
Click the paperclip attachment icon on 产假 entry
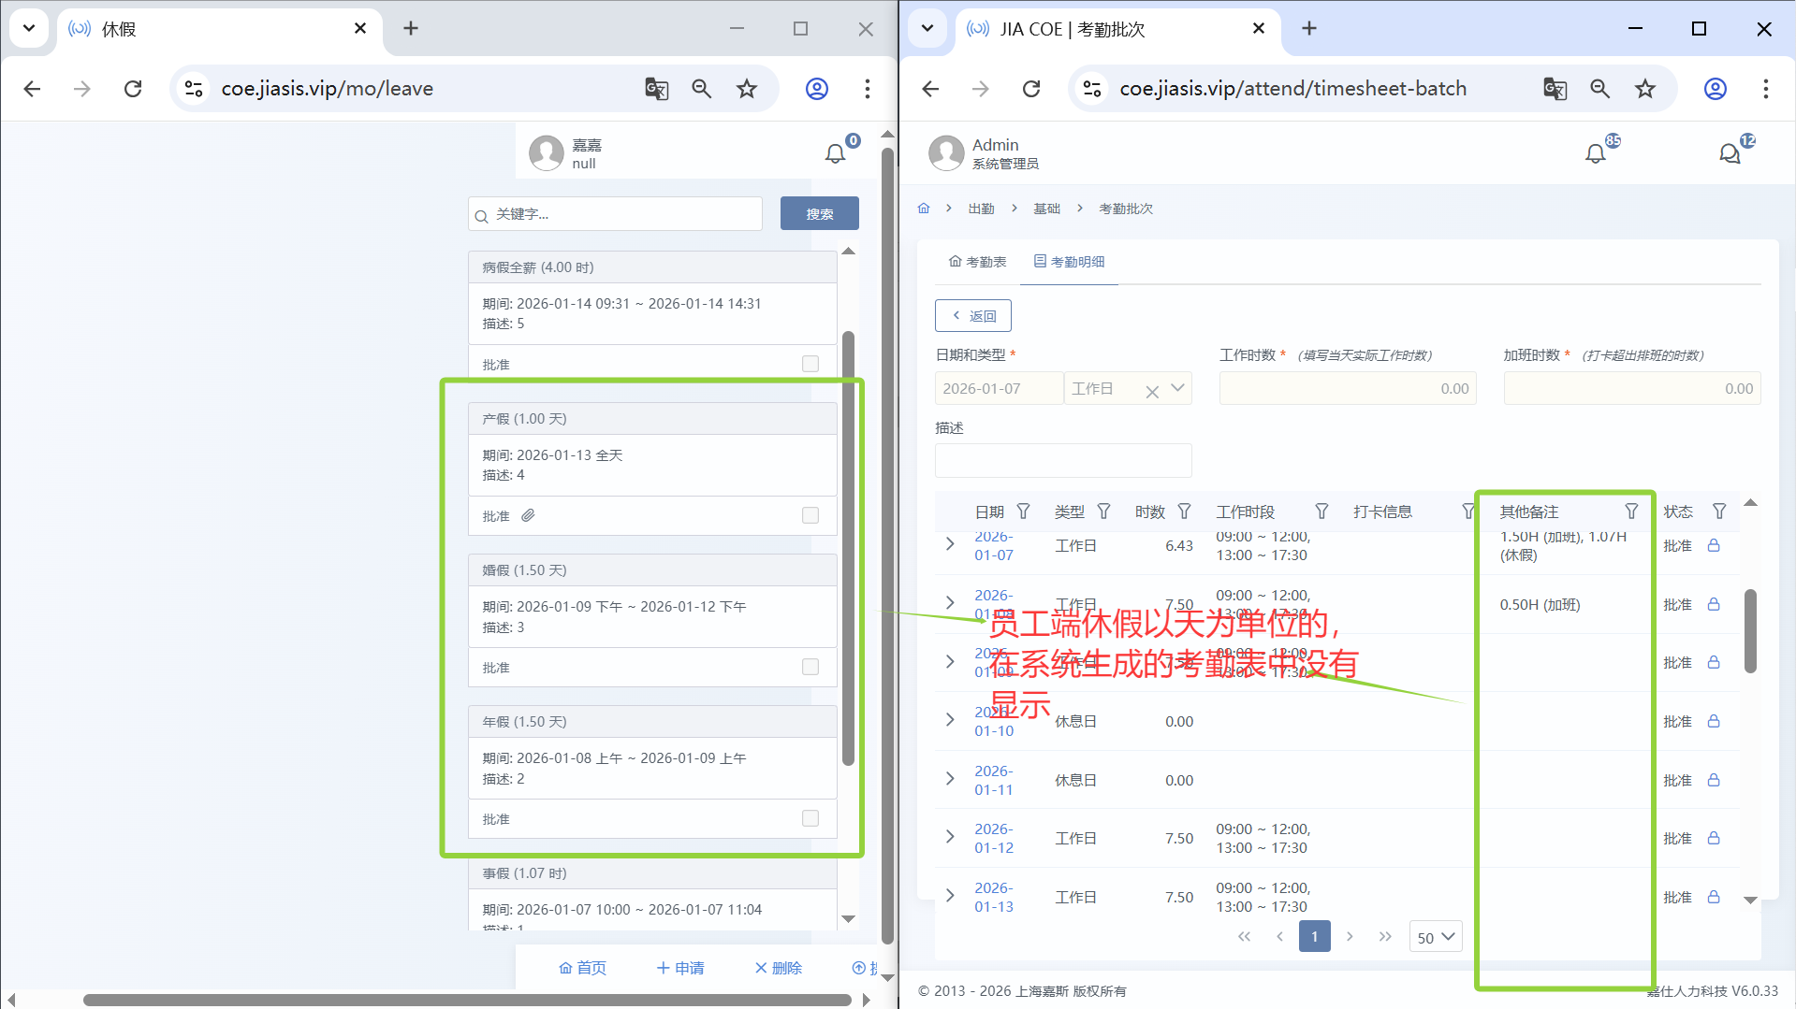point(528,515)
